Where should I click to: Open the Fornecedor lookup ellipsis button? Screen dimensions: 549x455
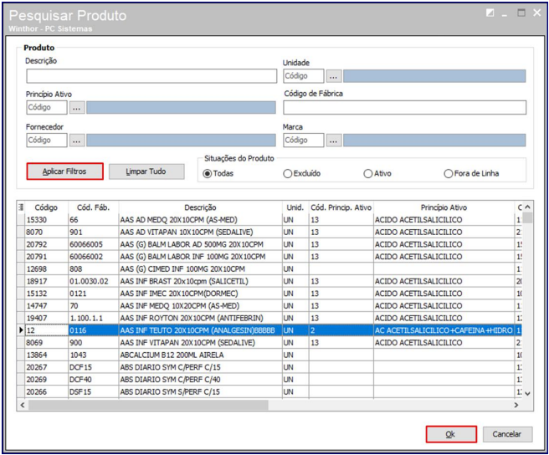point(77,141)
